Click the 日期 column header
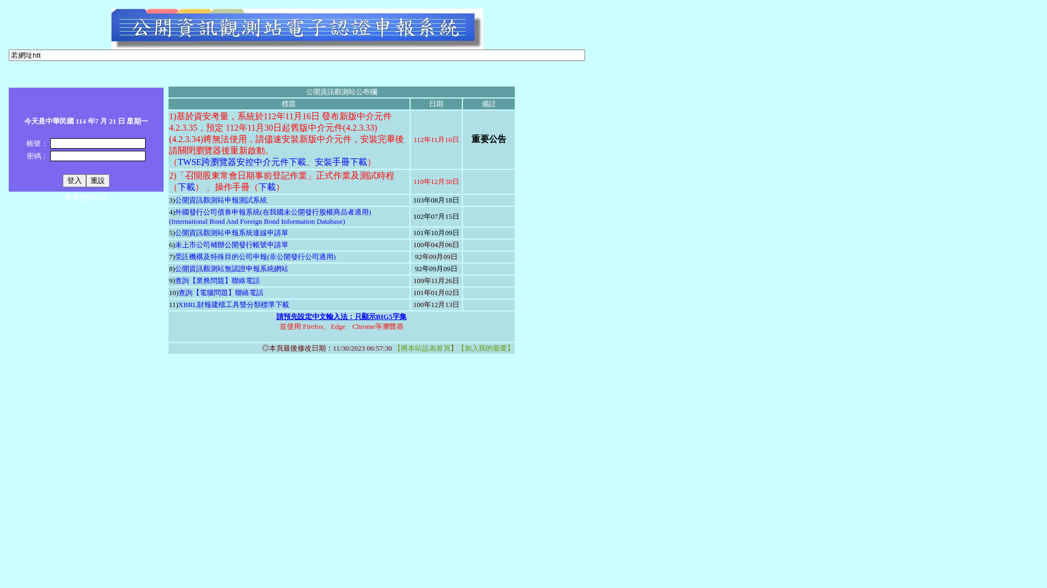1047x588 pixels. coord(436,104)
